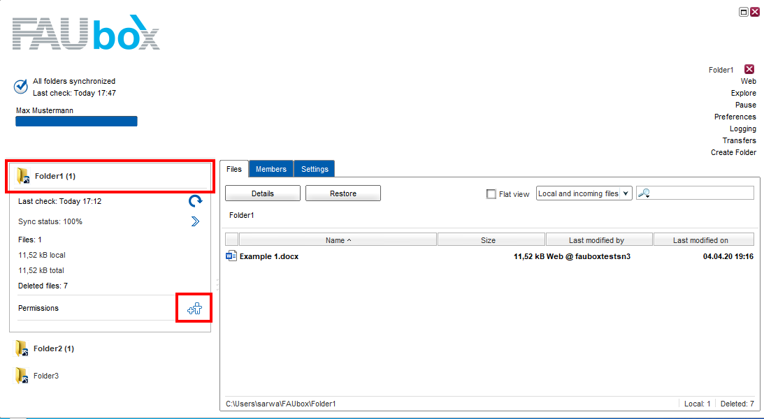Screen dimensions: 764x419
Task: Click the Folder1 breadcrumb above the file list
Action: coord(241,215)
